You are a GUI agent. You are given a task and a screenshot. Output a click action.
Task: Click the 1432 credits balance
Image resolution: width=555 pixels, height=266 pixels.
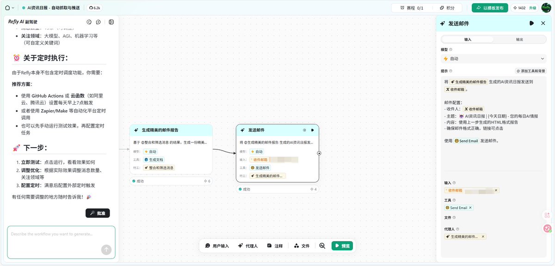pyautogui.click(x=519, y=8)
